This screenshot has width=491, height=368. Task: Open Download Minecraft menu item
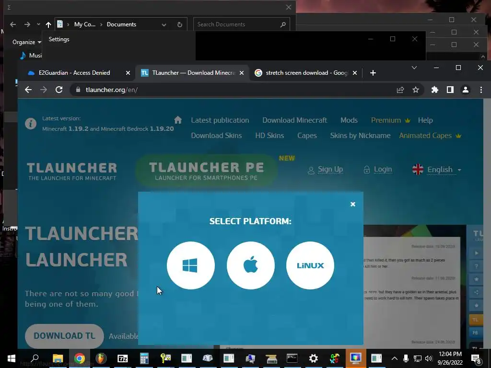coord(295,120)
